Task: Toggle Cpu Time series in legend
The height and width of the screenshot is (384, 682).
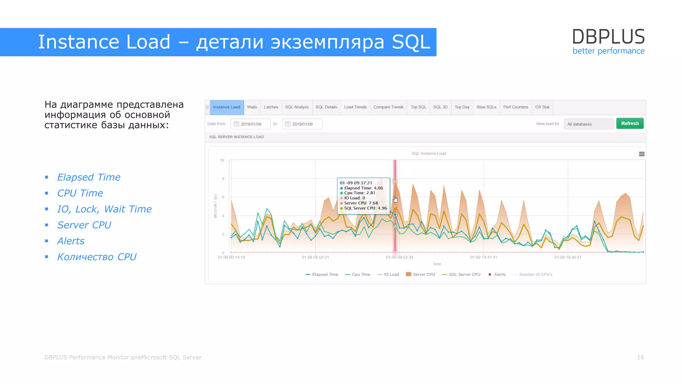Action: click(357, 274)
